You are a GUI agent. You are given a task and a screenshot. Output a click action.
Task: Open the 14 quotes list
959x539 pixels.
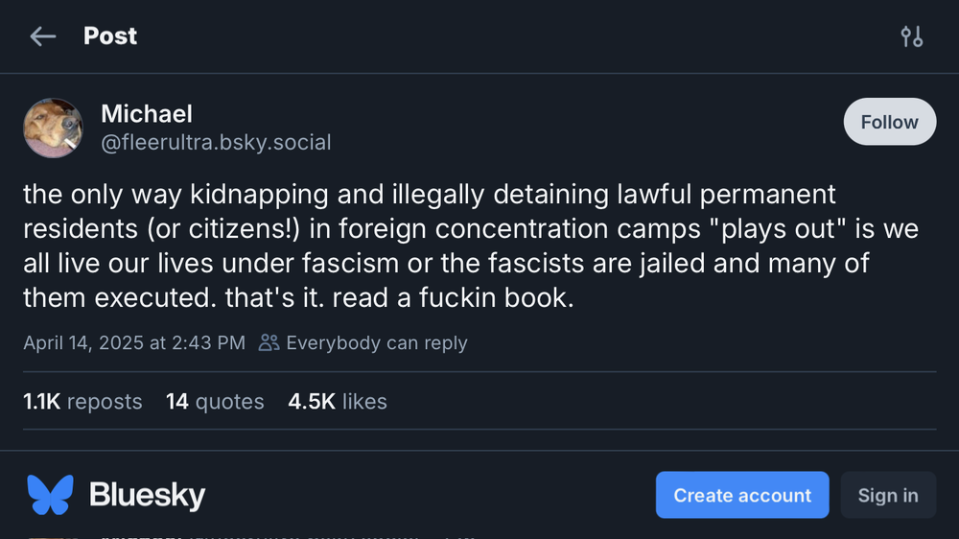215,401
